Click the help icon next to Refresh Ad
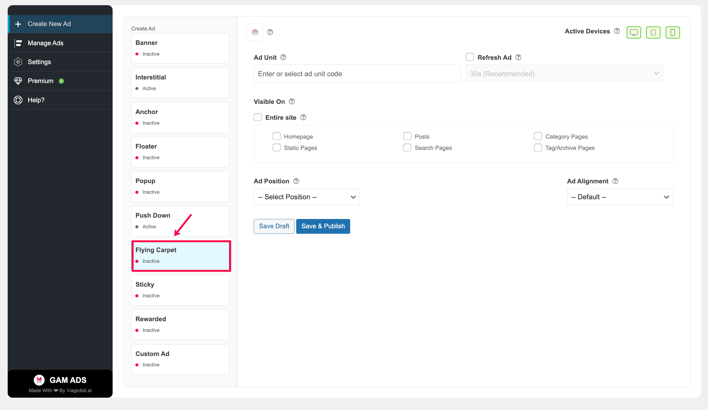The width and height of the screenshot is (708, 410). point(518,57)
